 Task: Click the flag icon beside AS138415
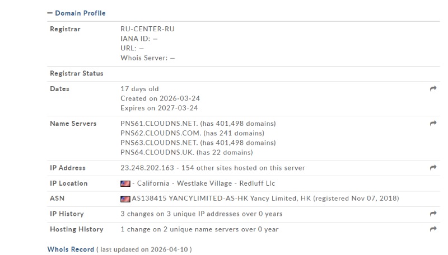[125, 199]
